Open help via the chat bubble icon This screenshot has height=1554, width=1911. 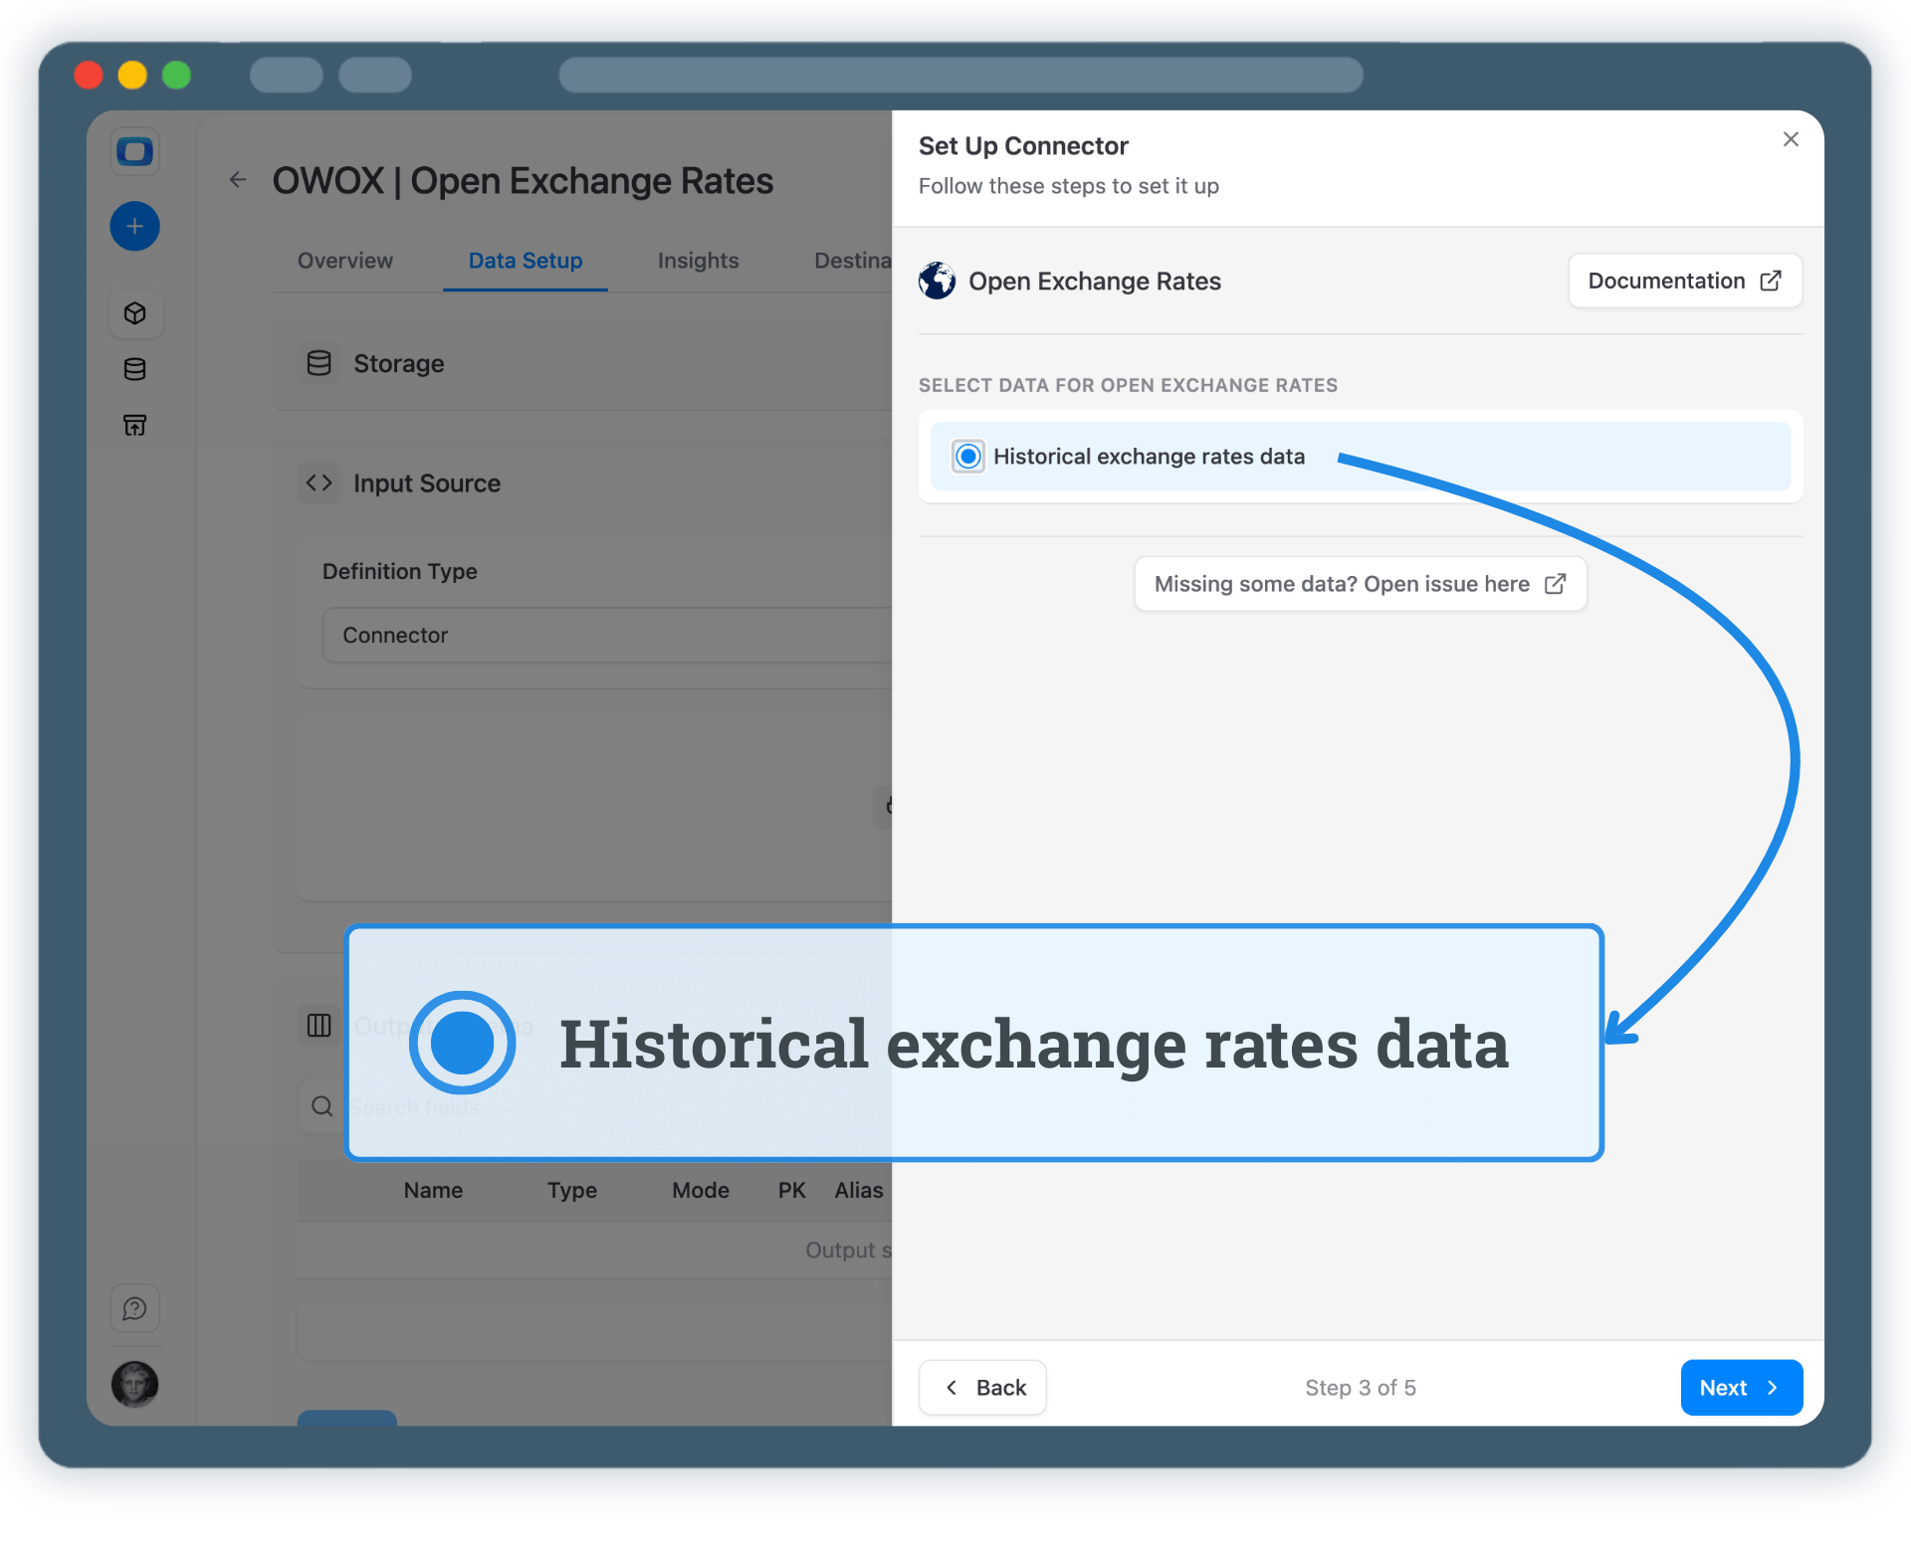tap(134, 1308)
